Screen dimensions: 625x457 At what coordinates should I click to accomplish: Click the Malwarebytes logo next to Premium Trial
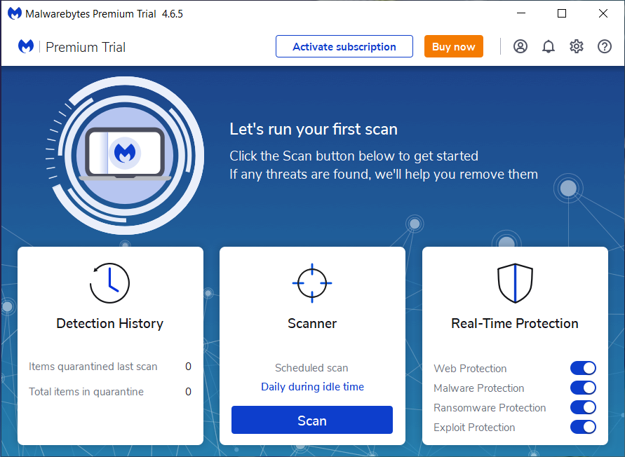(26, 47)
